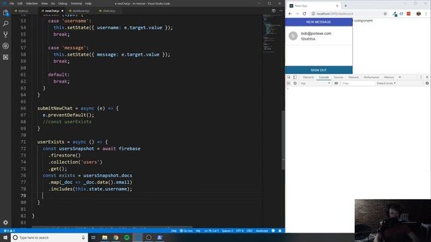Open the feedback smiley in status bar

(273, 231)
